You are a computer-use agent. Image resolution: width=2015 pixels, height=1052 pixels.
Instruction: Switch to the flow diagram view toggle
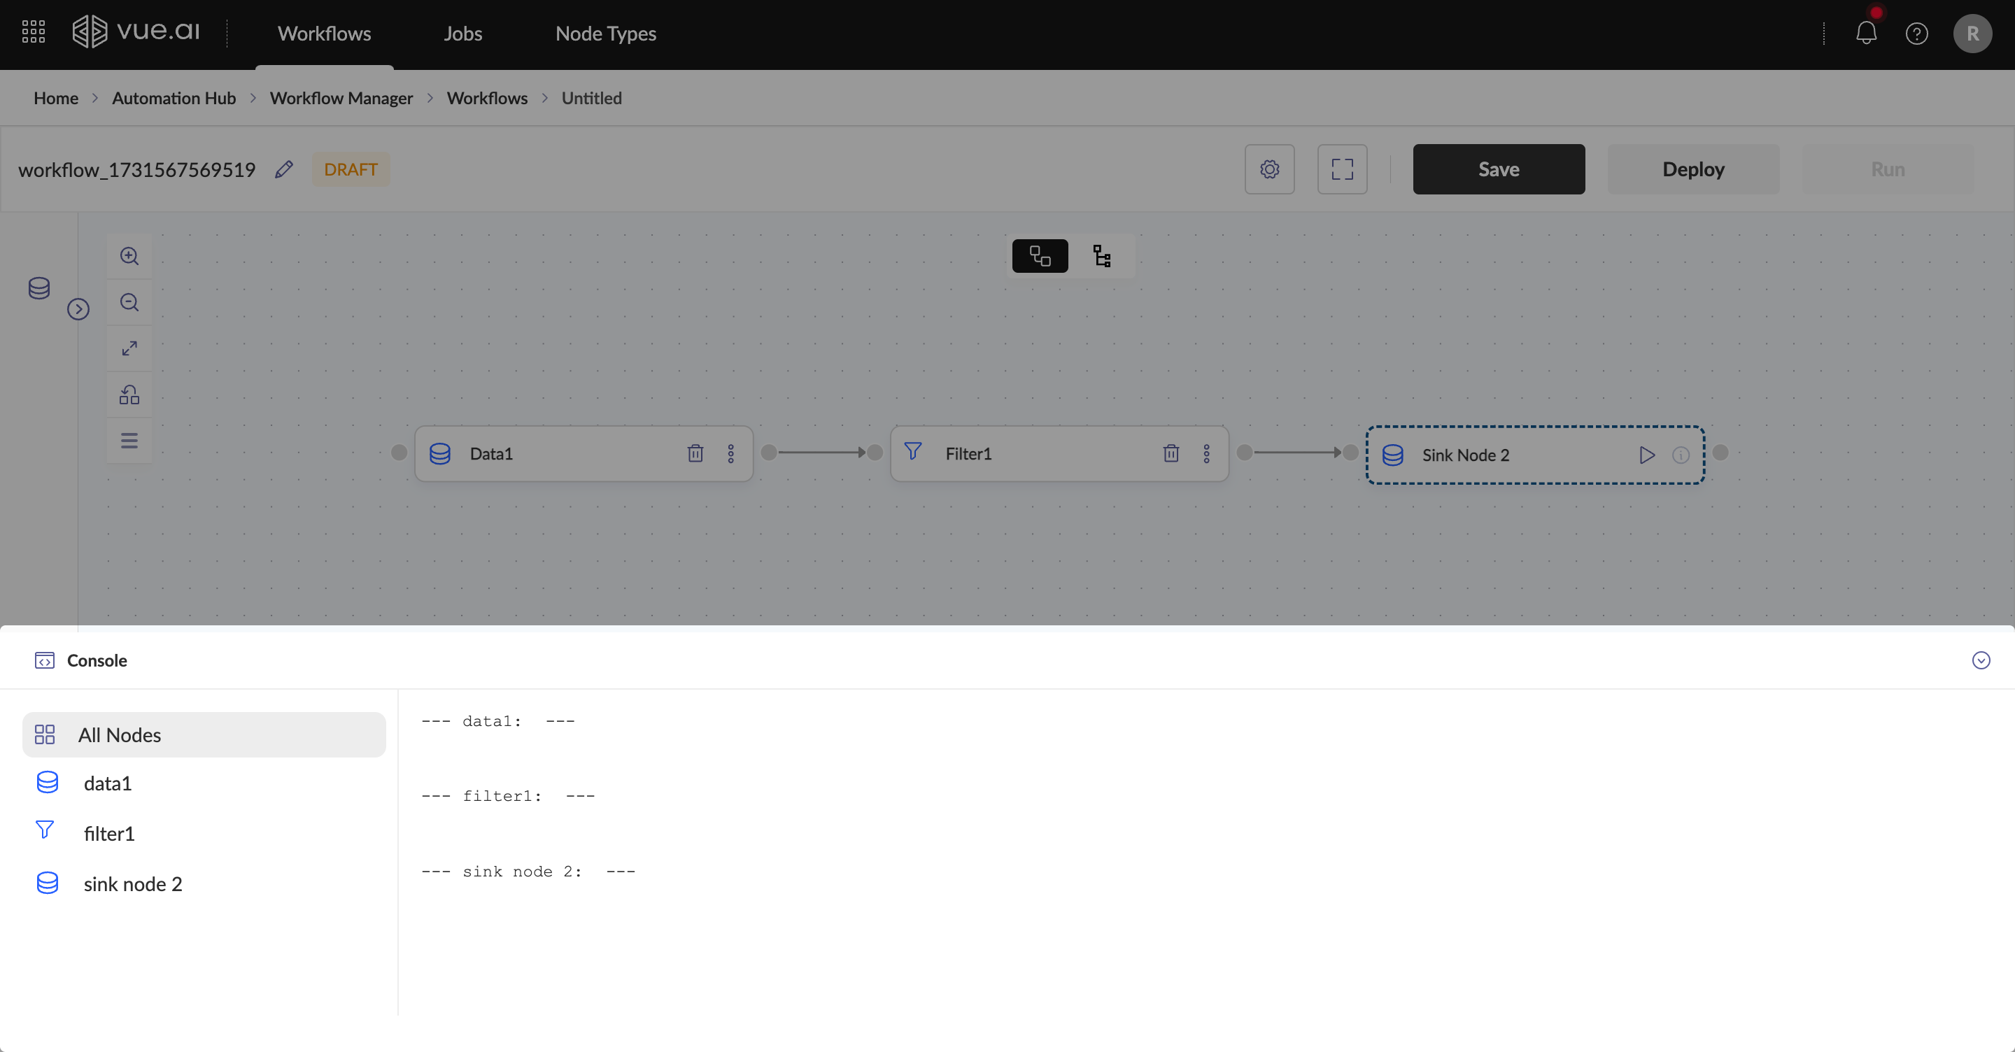click(1040, 257)
